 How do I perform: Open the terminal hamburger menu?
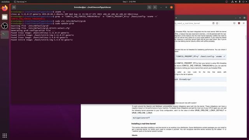155,7
